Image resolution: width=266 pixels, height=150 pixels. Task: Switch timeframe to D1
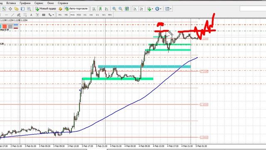coord(97,15)
